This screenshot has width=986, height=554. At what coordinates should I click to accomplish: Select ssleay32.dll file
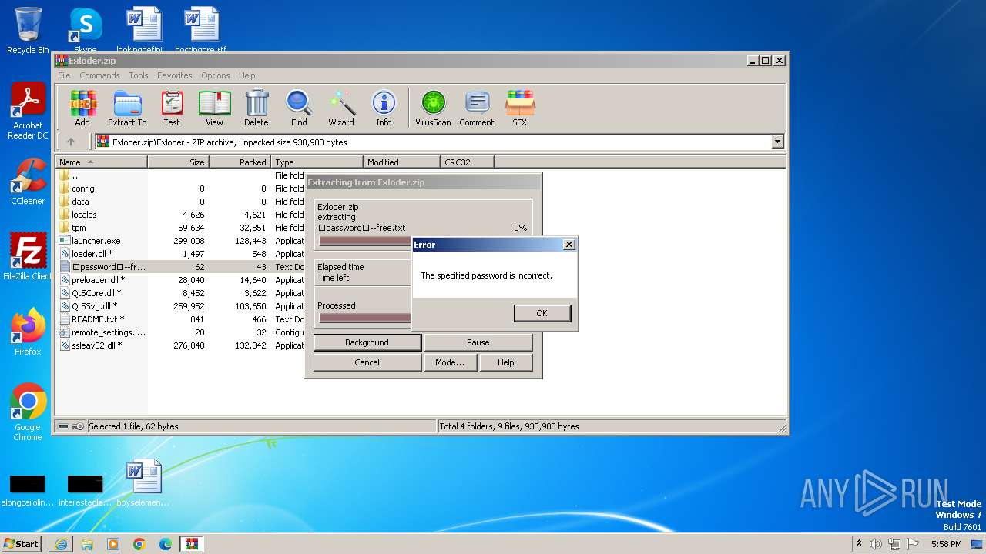(x=96, y=345)
